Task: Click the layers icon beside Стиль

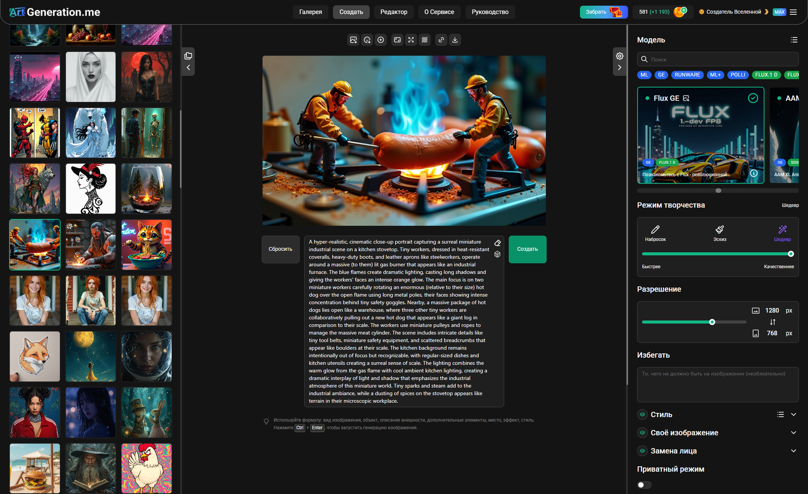Action: 642,415
